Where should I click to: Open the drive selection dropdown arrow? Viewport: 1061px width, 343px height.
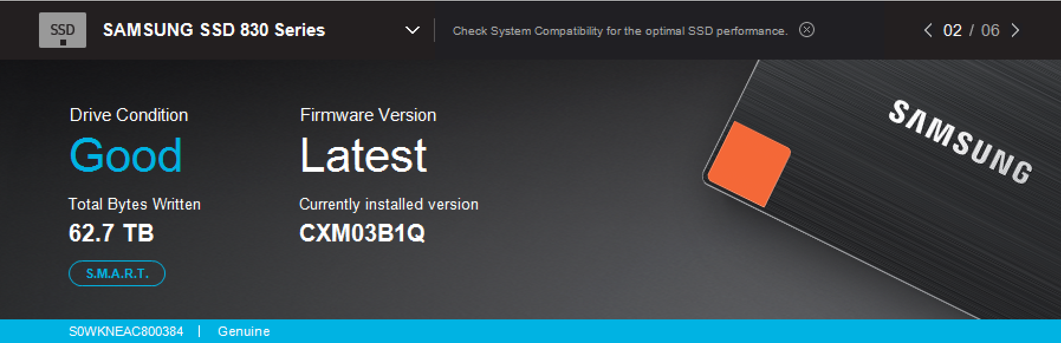point(413,30)
